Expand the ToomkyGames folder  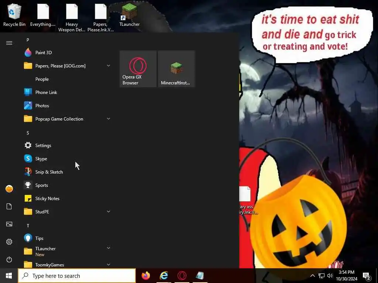point(67,264)
